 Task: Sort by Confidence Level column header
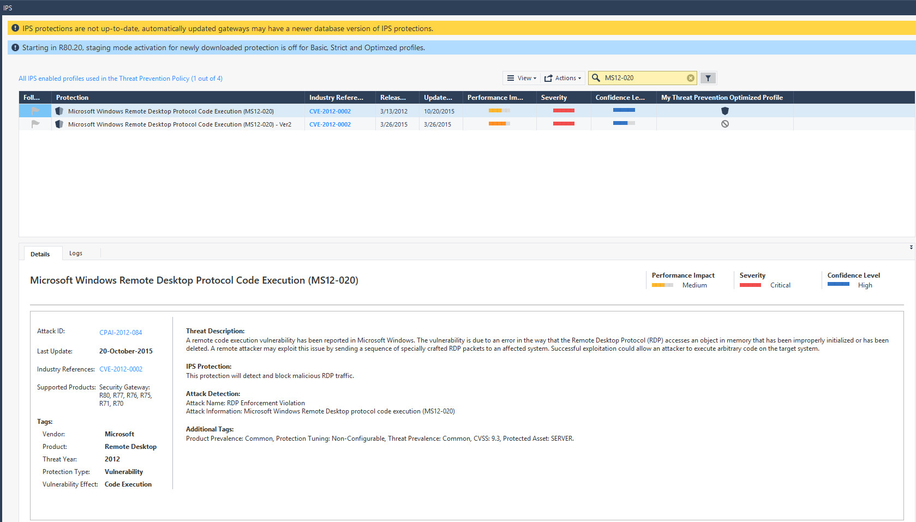coord(624,98)
